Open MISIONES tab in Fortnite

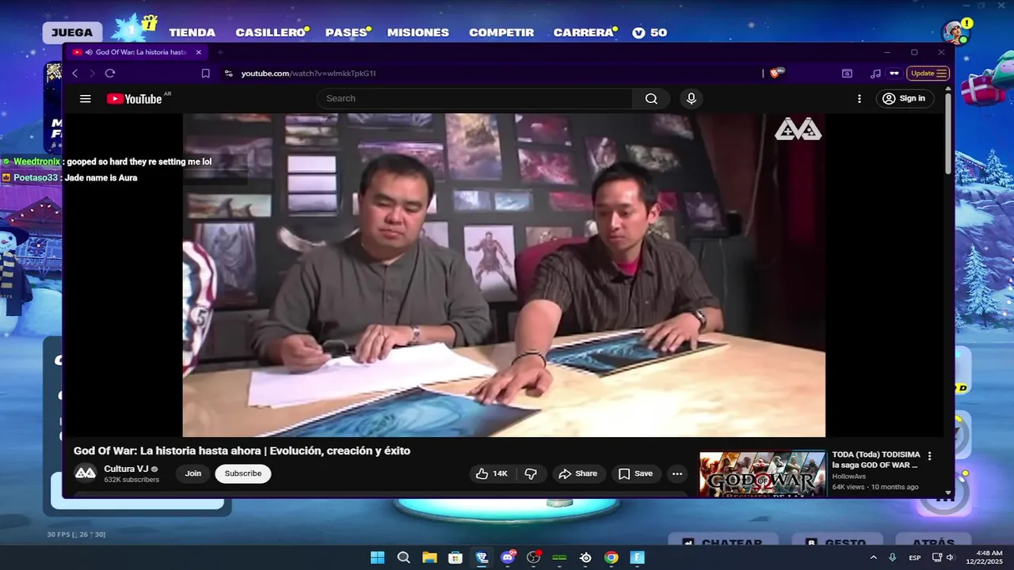pos(418,32)
